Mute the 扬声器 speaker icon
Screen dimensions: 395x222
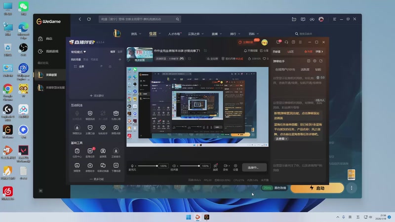tap(174, 166)
